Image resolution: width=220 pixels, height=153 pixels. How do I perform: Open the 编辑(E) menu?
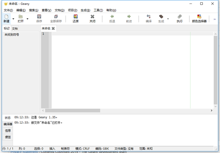[21, 10]
